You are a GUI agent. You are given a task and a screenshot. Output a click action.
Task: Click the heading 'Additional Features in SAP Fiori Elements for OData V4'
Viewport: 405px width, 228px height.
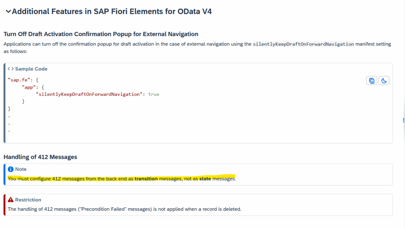pos(112,11)
